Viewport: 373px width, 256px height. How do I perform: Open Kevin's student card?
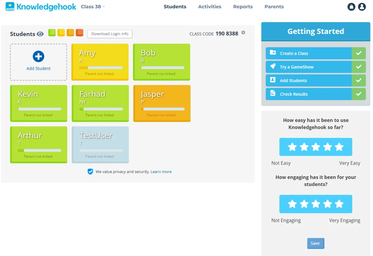click(39, 103)
